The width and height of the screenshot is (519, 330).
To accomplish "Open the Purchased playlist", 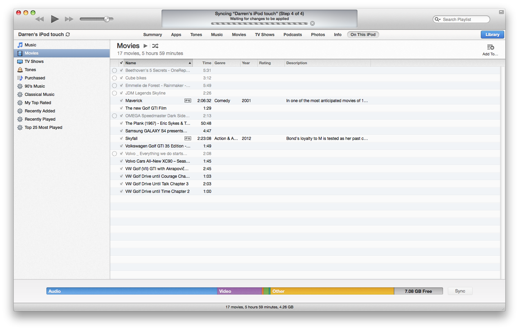I will (62, 78).
